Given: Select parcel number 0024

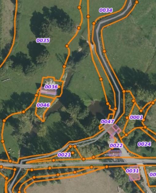Looking at the screenshot, I should 144,144.
